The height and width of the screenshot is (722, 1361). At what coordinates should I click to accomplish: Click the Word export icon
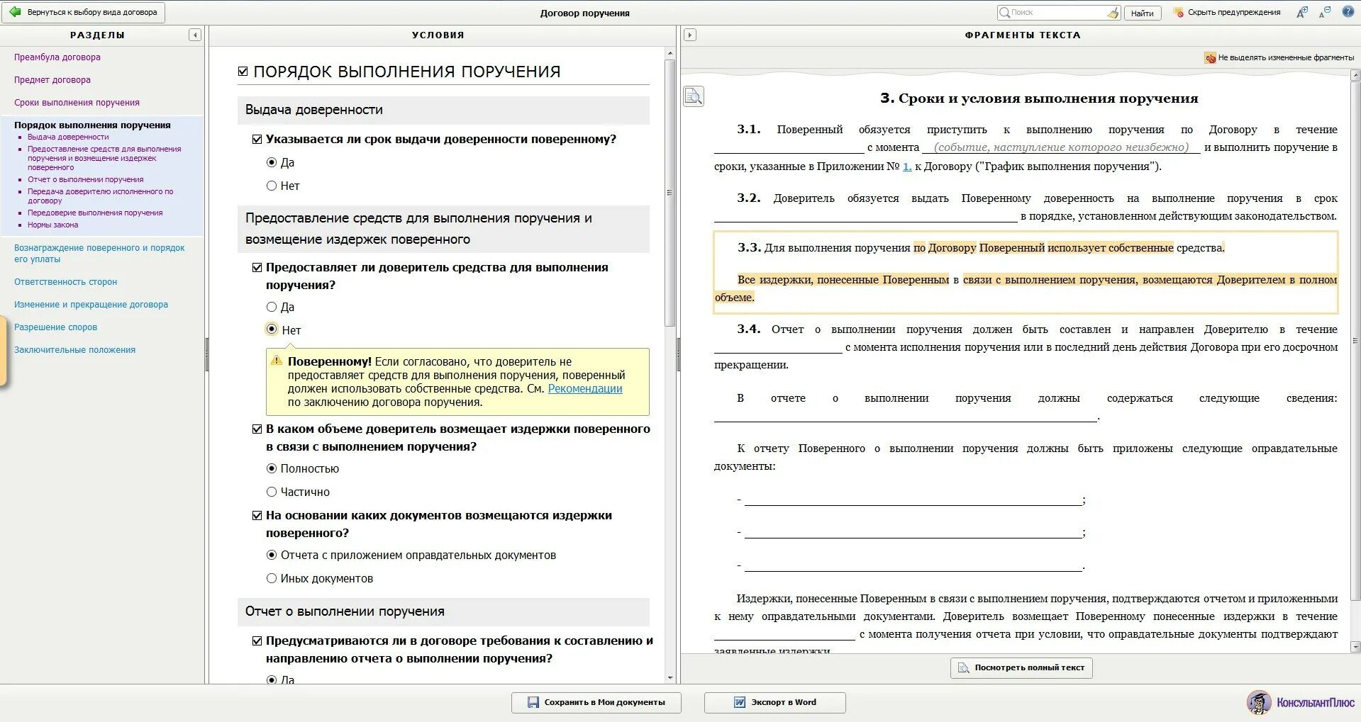[740, 702]
